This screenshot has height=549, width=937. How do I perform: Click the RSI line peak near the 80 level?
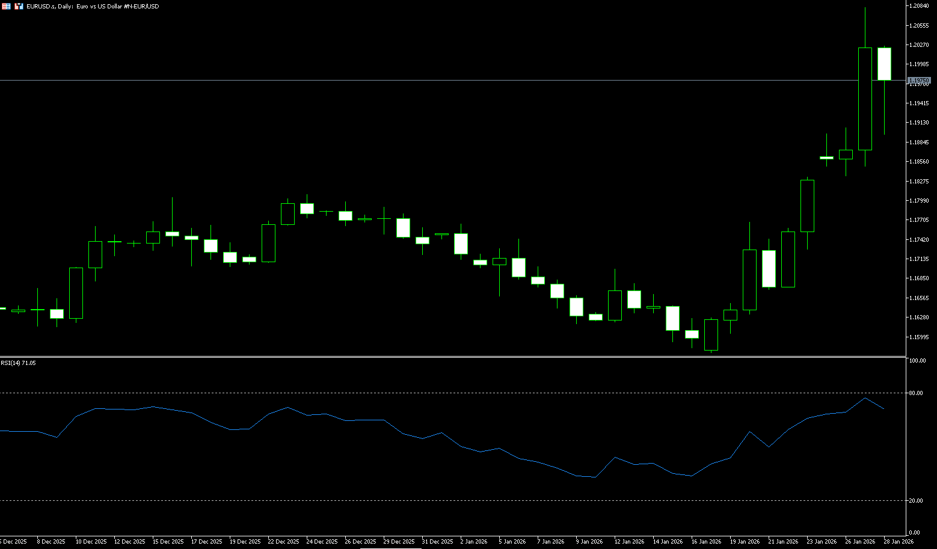[865, 398]
